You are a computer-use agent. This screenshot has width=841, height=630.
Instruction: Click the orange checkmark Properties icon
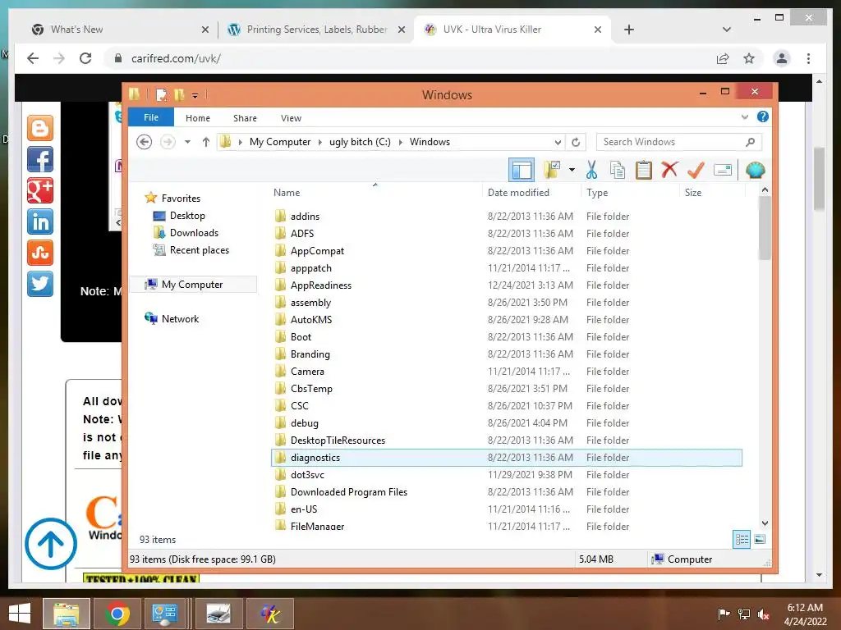pos(696,171)
